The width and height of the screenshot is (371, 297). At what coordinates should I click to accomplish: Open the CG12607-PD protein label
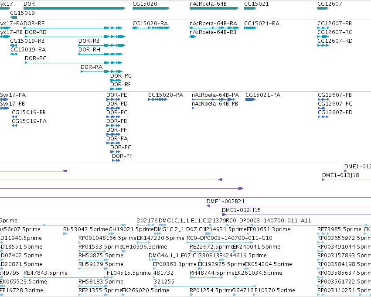[x=335, y=113]
